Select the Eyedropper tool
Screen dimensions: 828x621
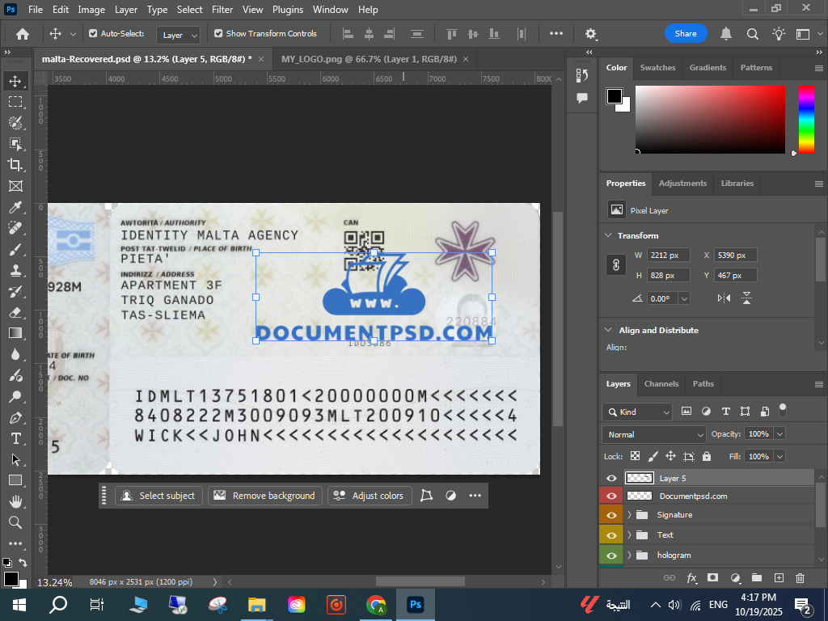point(15,207)
